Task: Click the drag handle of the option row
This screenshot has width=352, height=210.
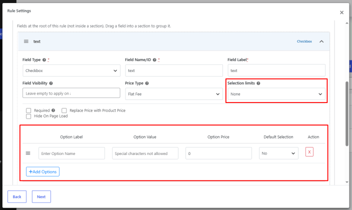Action: pyautogui.click(x=28, y=153)
